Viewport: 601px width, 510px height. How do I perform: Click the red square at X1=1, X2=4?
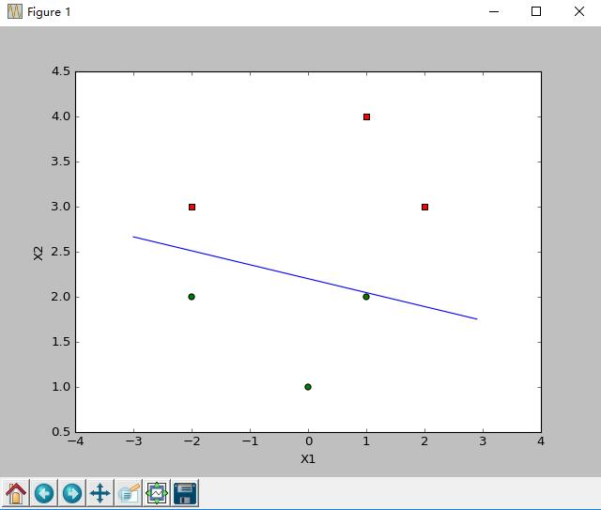click(x=367, y=117)
